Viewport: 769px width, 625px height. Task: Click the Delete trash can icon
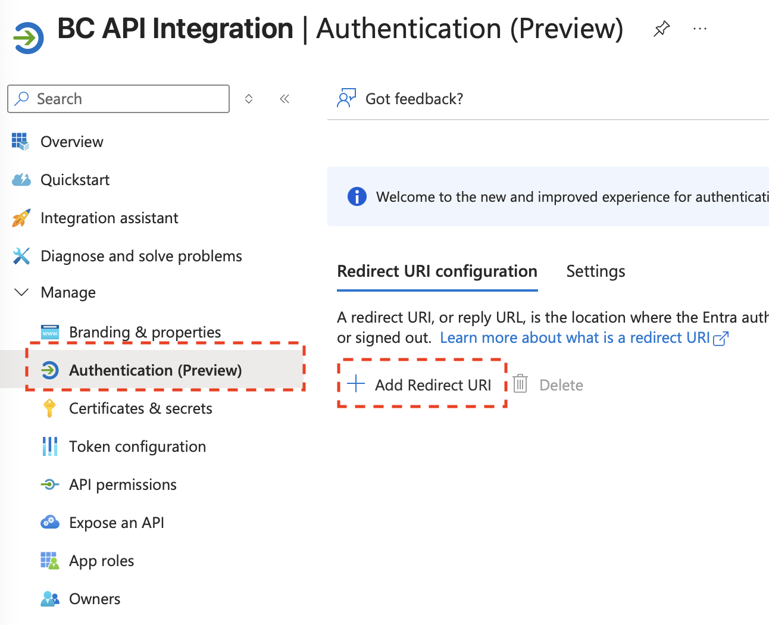point(520,384)
